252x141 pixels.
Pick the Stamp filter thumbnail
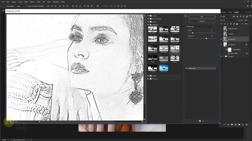pos(175,58)
